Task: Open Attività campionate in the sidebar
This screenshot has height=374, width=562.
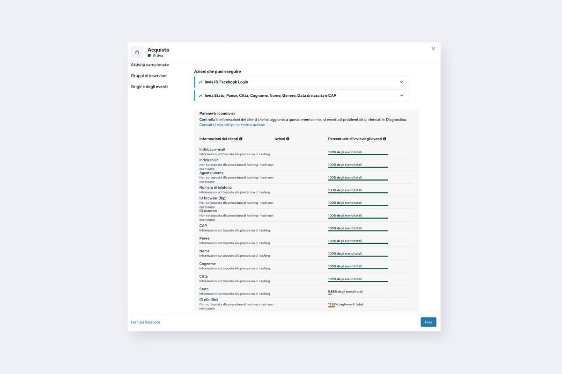Action: (x=150, y=65)
